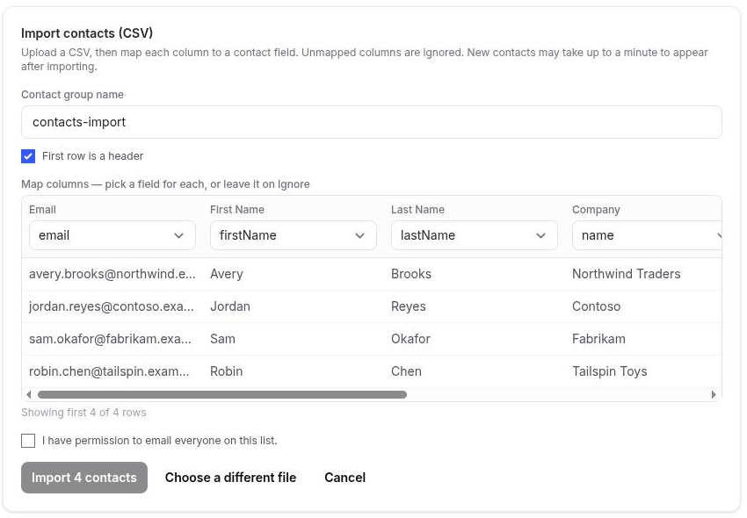This screenshot has width=747, height=518.
Task: Click the last name cell 'Chen'
Action: click(406, 371)
